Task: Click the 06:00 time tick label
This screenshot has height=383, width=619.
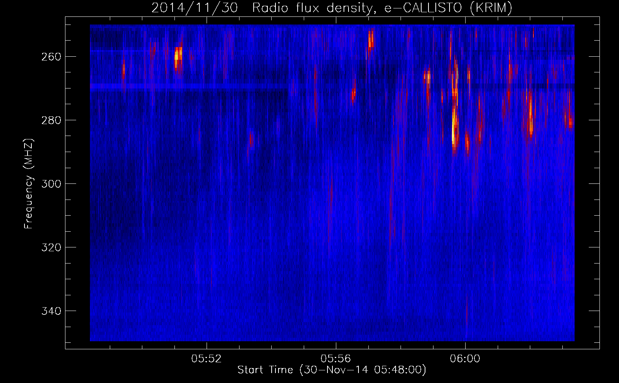Action: pos(465,359)
